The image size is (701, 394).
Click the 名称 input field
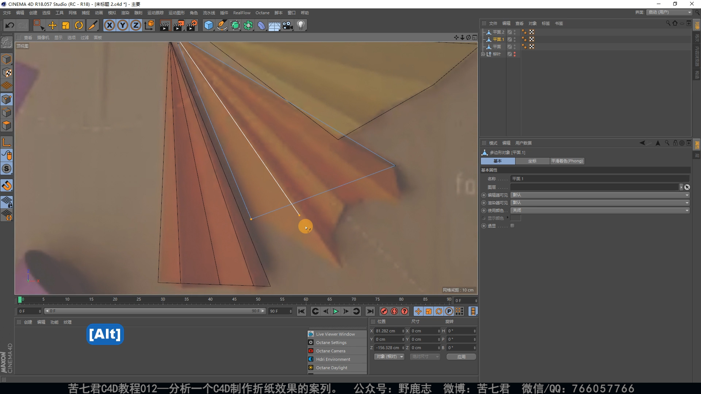coord(600,179)
